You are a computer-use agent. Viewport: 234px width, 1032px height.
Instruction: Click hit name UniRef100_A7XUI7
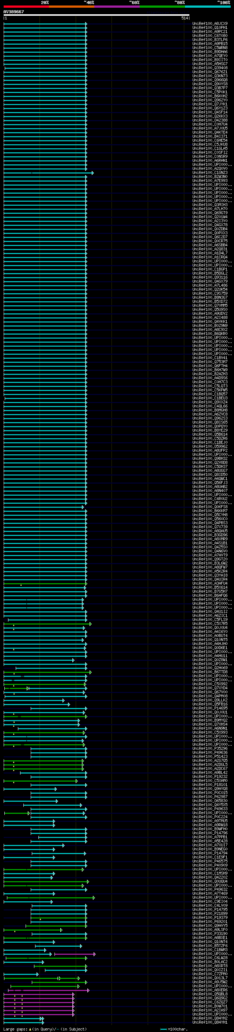pos(210,845)
